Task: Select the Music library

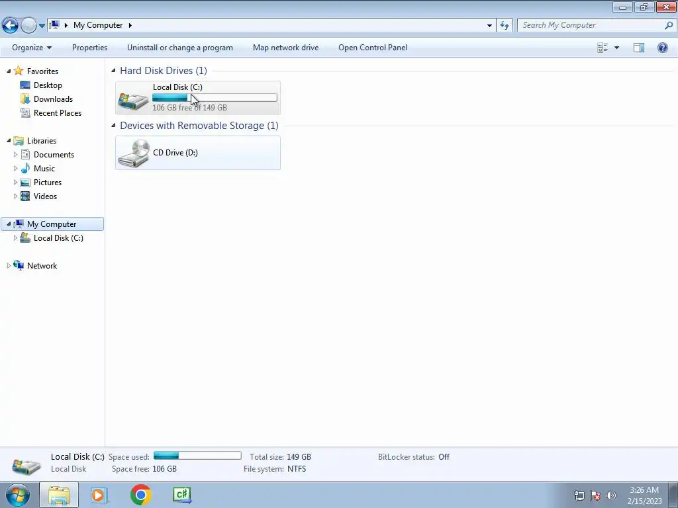Action: click(44, 168)
